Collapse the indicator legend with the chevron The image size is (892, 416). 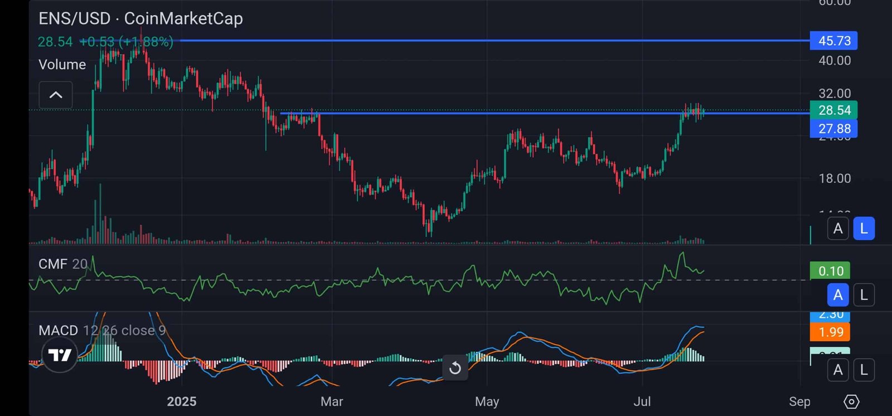click(56, 95)
